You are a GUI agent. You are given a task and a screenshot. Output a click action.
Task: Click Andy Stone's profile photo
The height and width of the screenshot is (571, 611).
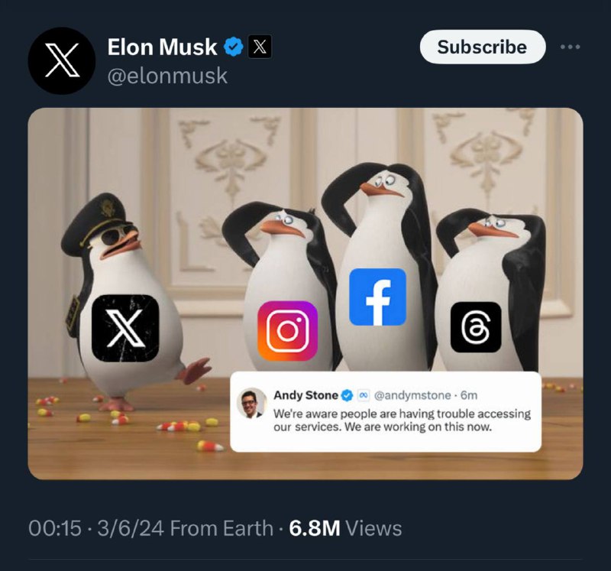(x=249, y=403)
